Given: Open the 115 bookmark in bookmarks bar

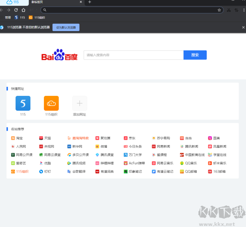Looking at the screenshot, I should pos(20,18).
